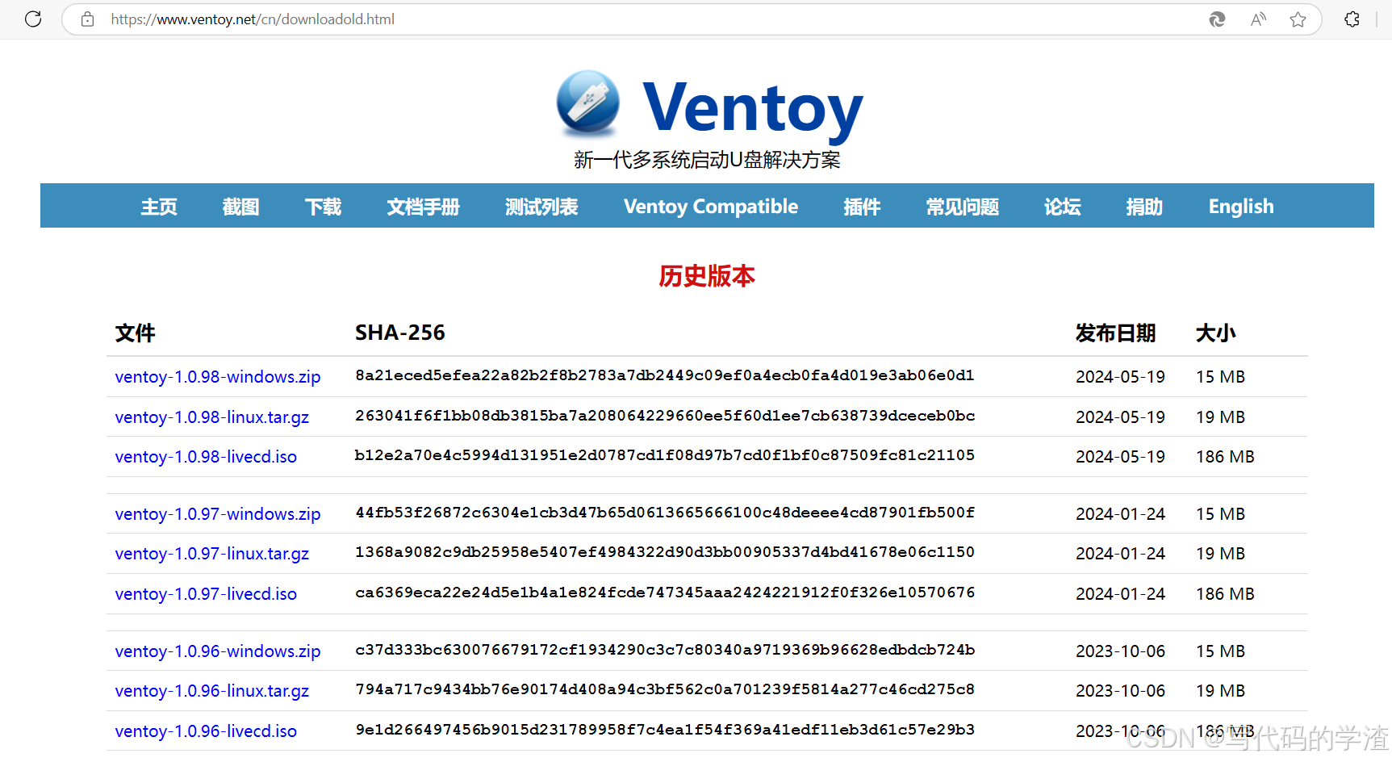The width and height of the screenshot is (1392, 762).
Task: Click the SHA-256 hash starting with 9e1d2664
Action: tap(665, 730)
